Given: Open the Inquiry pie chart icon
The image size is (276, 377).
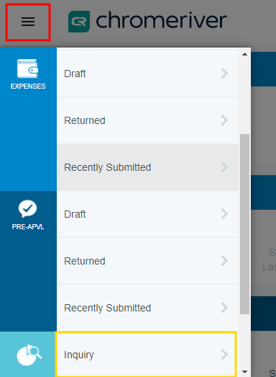Looking at the screenshot, I should (29, 355).
